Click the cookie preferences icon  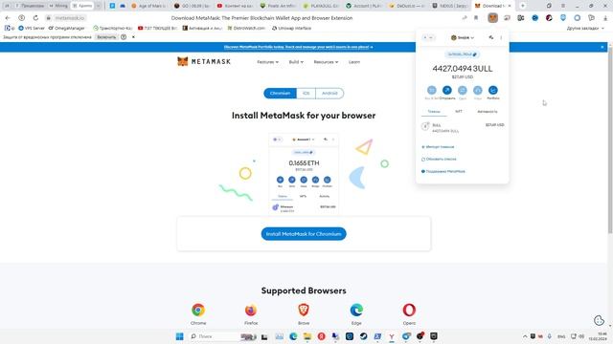(x=599, y=320)
